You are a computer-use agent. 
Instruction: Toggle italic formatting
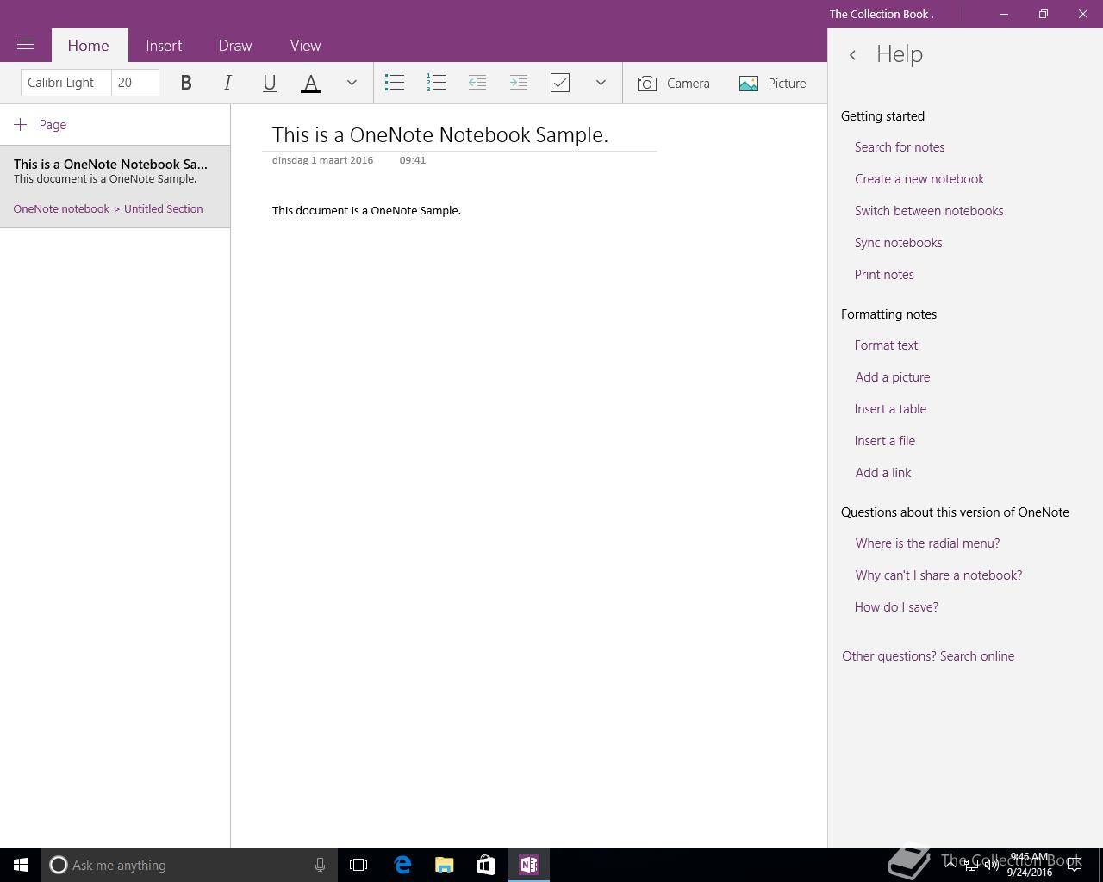227,83
